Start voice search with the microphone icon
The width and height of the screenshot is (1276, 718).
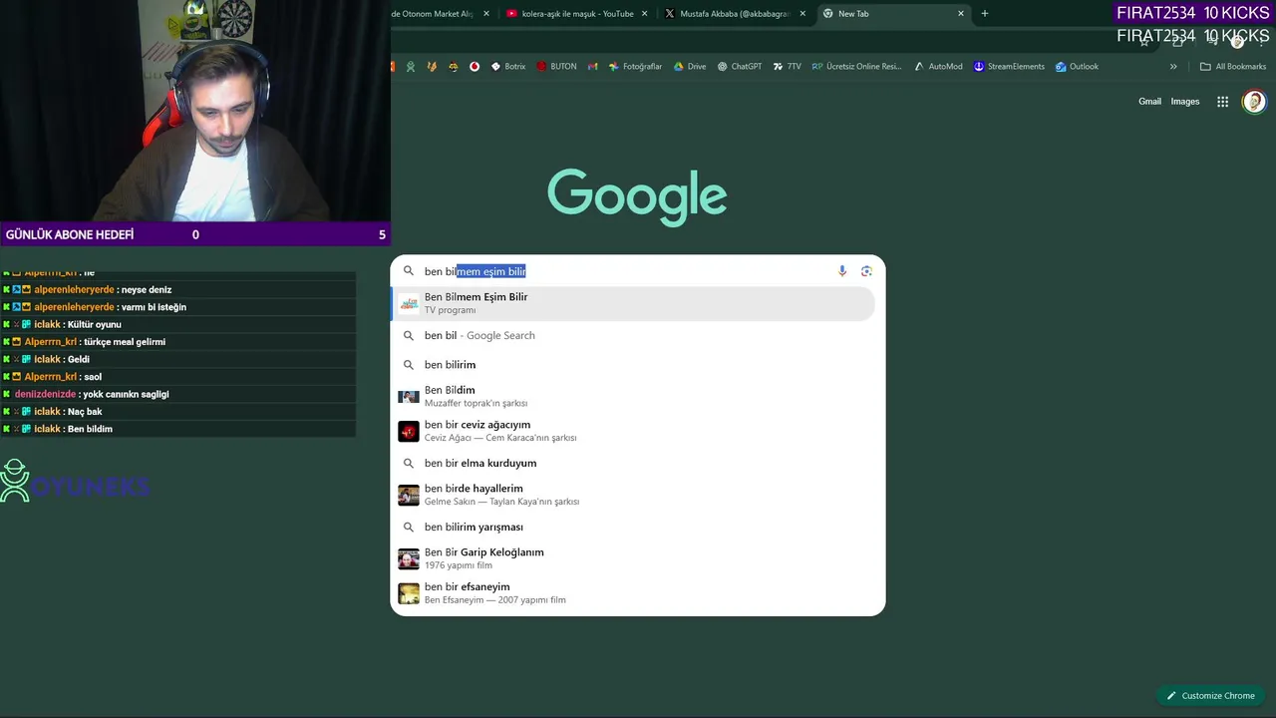pyautogui.click(x=842, y=271)
